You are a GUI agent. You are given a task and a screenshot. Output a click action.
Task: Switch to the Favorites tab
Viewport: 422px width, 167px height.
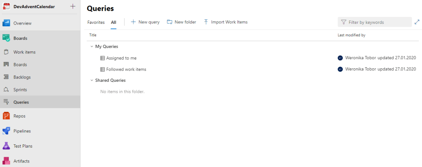(x=96, y=22)
